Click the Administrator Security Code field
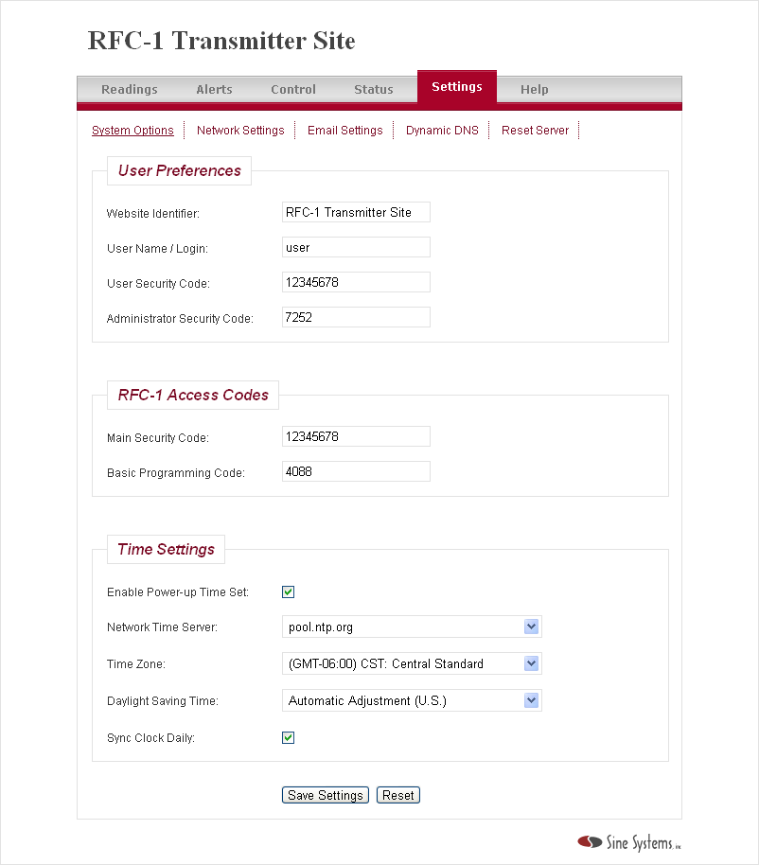Image resolution: width=759 pixels, height=865 pixels. coord(356,317)
